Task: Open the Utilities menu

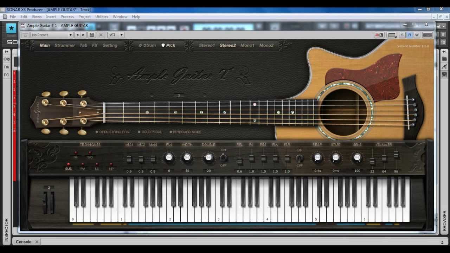Action: point(102,17)
